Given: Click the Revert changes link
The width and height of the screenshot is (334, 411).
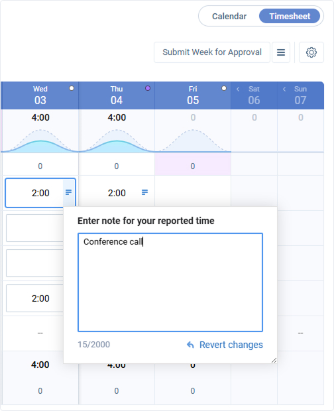Looking at the screenshot, I should (231, 345).
